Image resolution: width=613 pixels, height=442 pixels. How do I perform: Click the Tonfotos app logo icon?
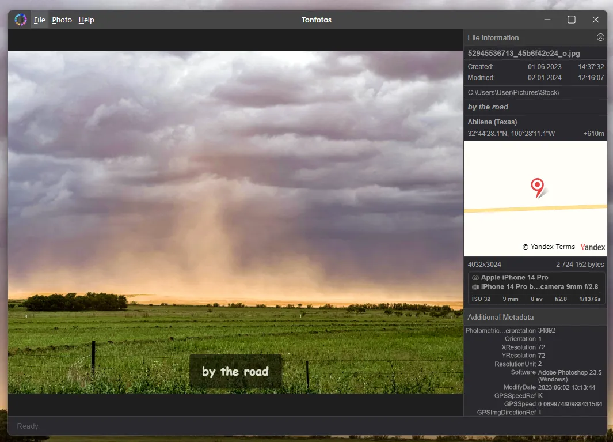(21, 20)
